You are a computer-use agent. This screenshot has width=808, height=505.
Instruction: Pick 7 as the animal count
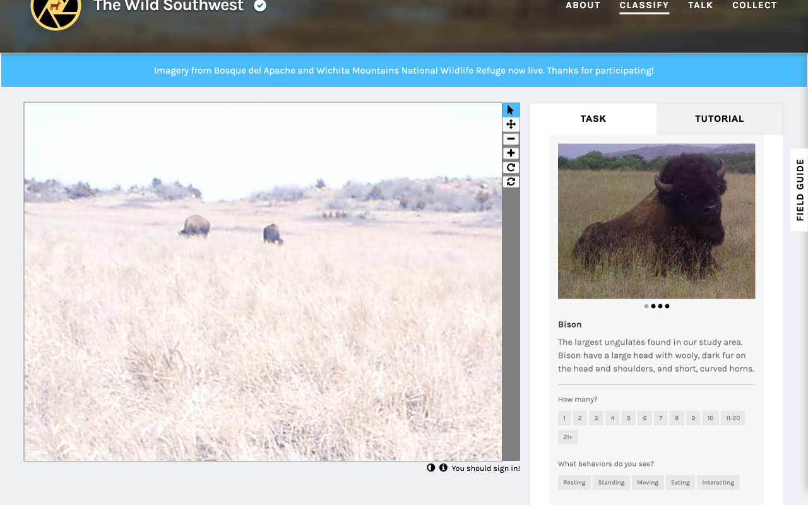coord(660,418)
